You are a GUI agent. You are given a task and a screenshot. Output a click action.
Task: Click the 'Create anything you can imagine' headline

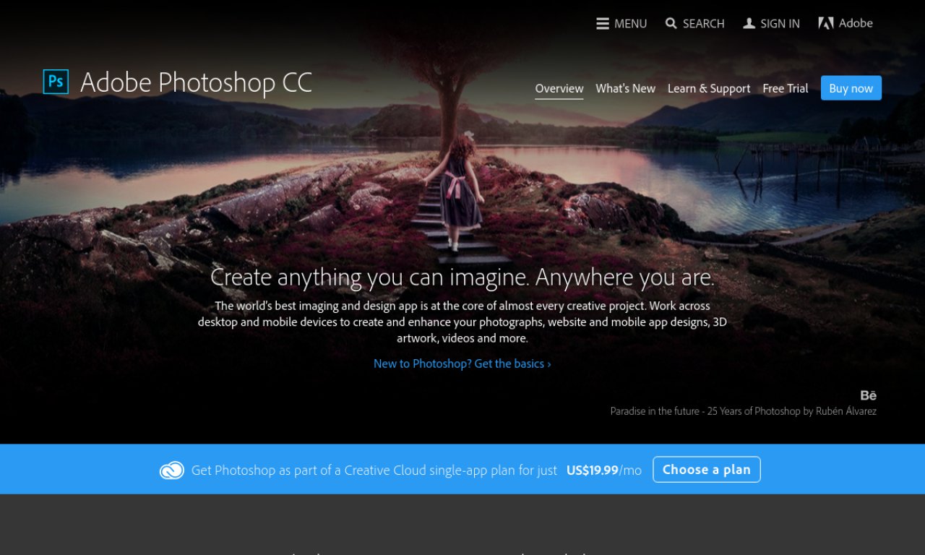(x=462, y=277)
